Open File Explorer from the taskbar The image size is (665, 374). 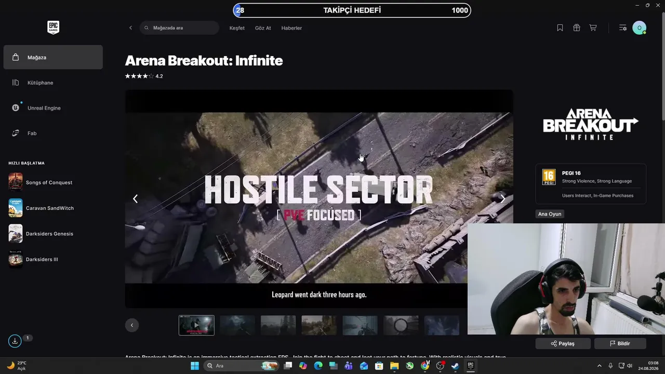pyautogui.click(x=394, y=366)
